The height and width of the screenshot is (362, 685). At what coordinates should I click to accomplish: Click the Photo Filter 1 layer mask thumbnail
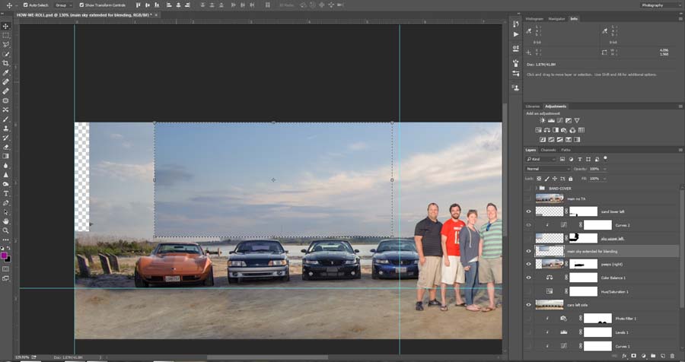click(x=597, y=319)
